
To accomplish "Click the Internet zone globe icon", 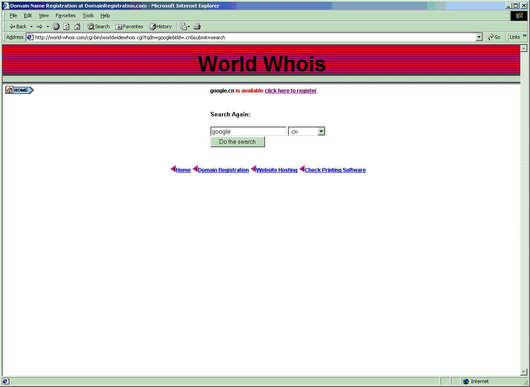I will coord(466,382).
